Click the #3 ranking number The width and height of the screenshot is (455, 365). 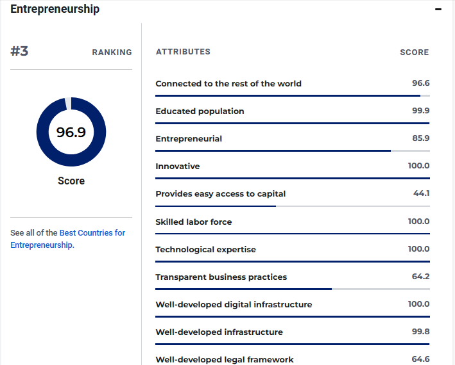tap(20, 52)
